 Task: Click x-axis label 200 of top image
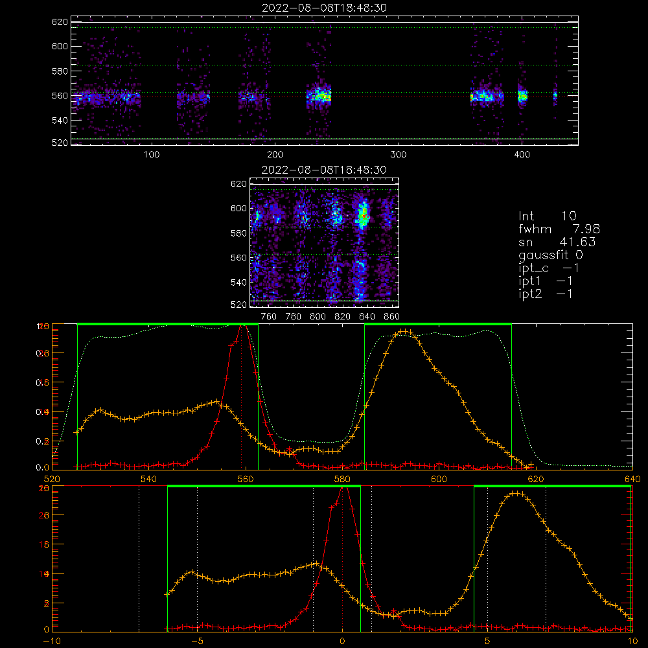[275, 155]
